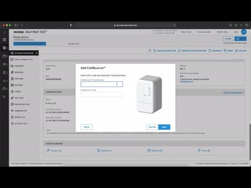Click the browser back arrow
This screenshot has width=251, height=188.
[x=22, y=25]
